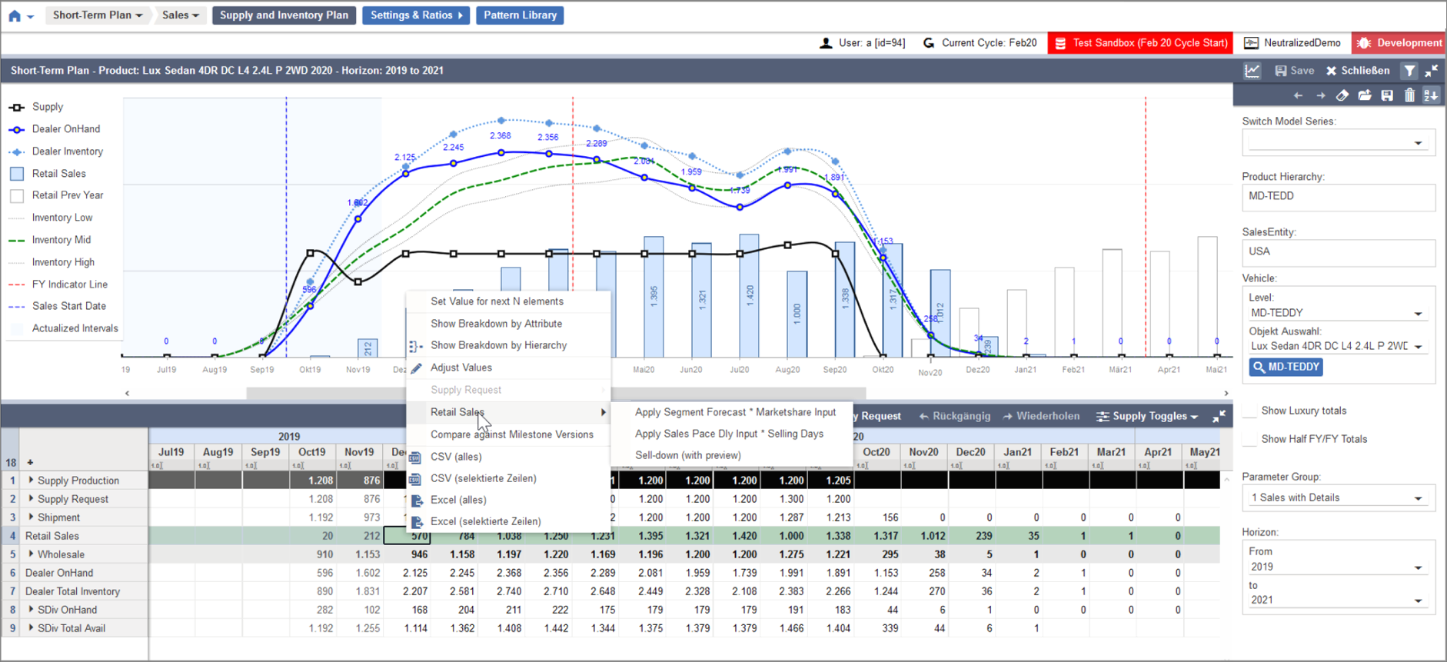Enable Show Half FY/FY Totals checkbox
The height and width of the screenshot is (662, 1447).
[1250, 440]
